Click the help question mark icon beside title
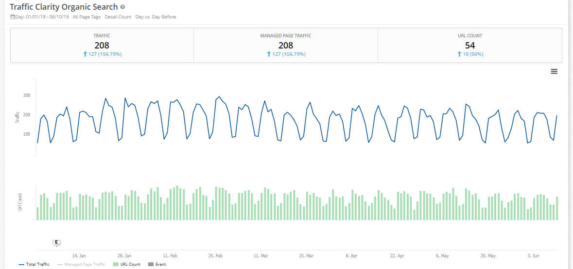573x269 pixels. click(123, 7)
